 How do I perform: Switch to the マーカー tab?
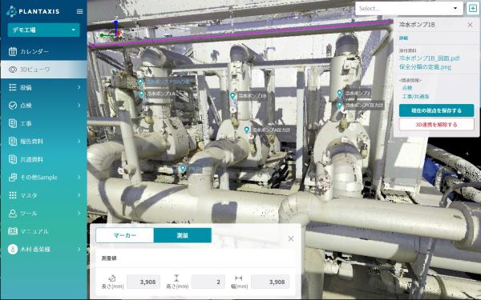pyautogui.click(x=125, y=235)
